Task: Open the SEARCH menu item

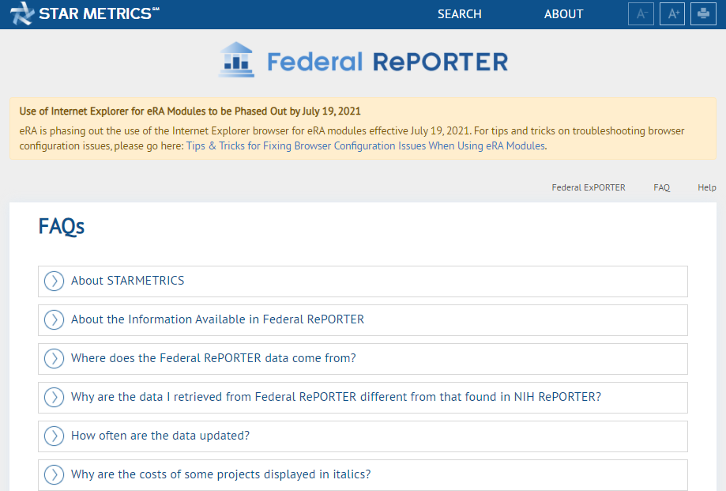Action: (x=460, y=14)
